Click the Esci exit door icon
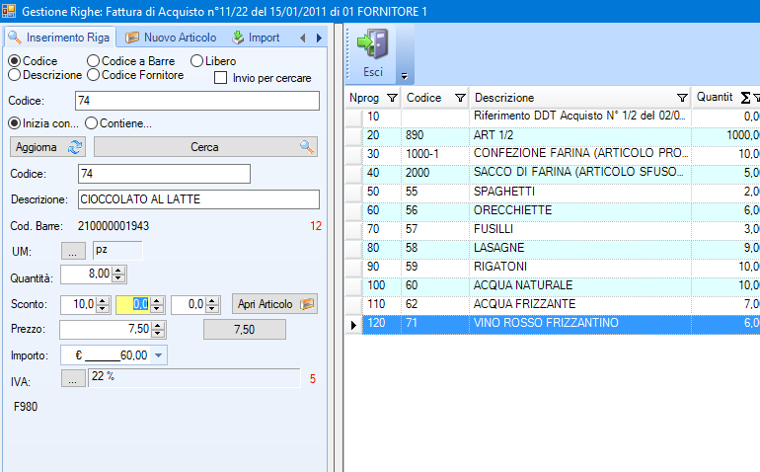Screen dimensions: 760x472 373,45
